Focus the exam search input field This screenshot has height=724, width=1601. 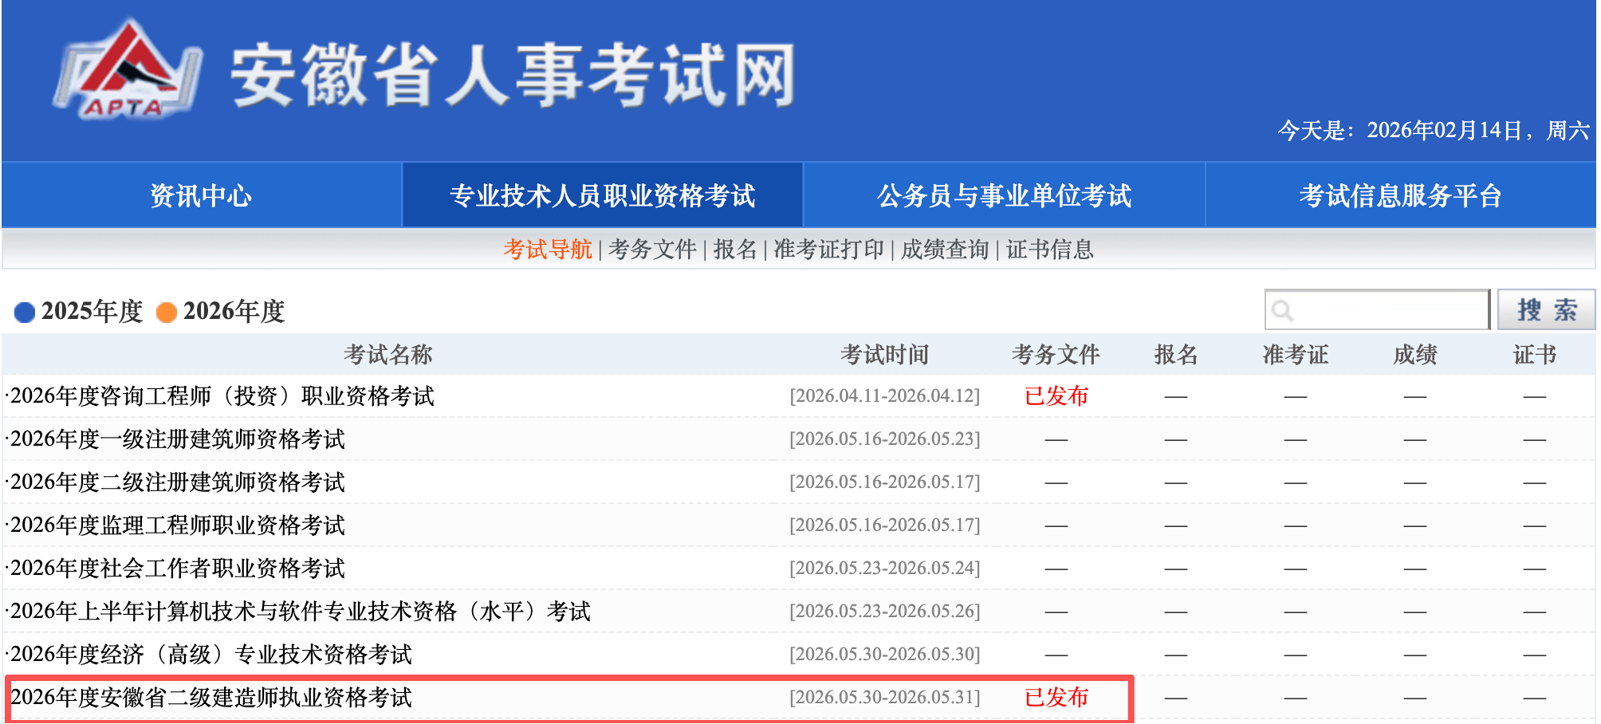pyautogui.click(x=1387, y=310)
